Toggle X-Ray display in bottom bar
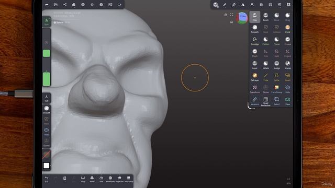The image size is (335, 188). (83, 179)
